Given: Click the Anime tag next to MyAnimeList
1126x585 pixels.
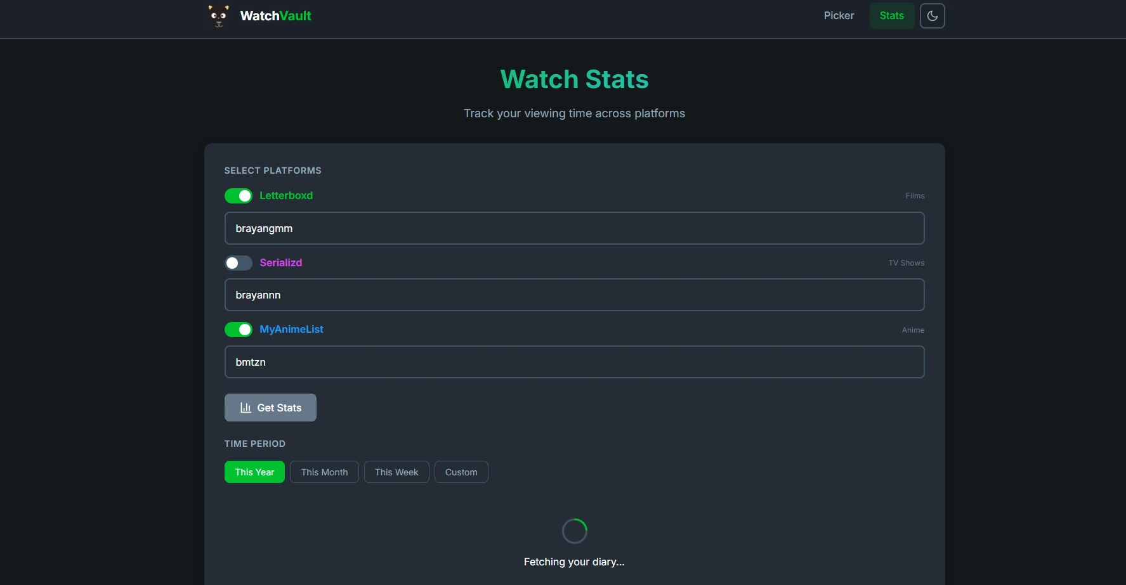Looking at the screenshot, I should [913, 330].
